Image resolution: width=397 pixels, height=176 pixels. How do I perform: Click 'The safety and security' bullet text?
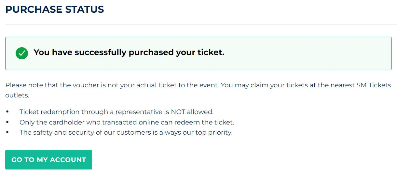pos(126,133)
